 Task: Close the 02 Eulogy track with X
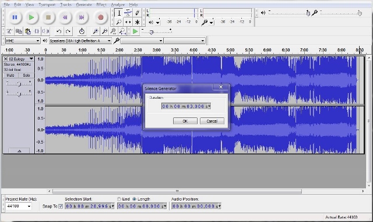5,59
